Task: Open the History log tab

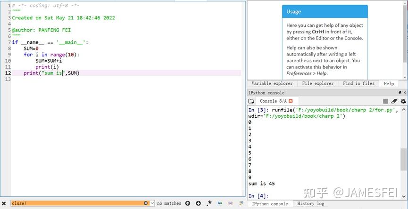Action: (310, 204)
